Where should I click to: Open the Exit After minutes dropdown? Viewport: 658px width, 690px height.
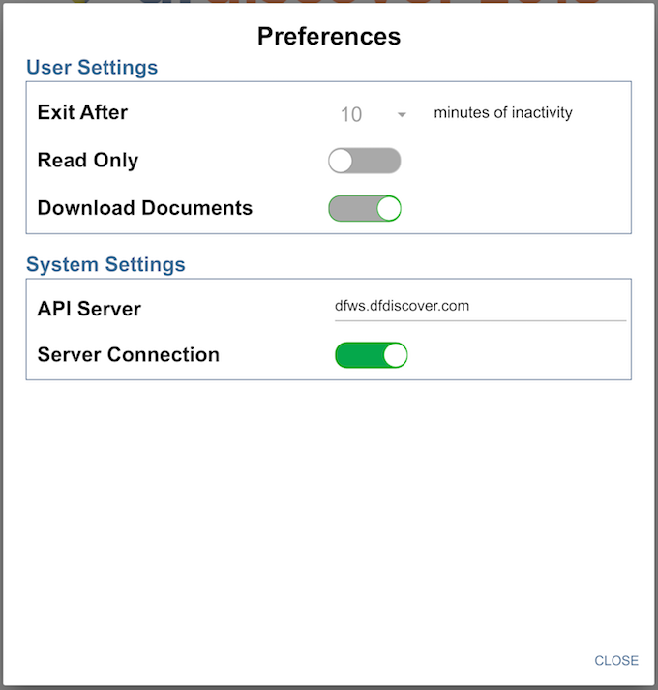coord(373,114)
